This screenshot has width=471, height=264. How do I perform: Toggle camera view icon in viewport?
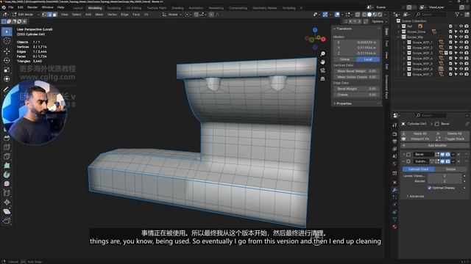point(322,70)
